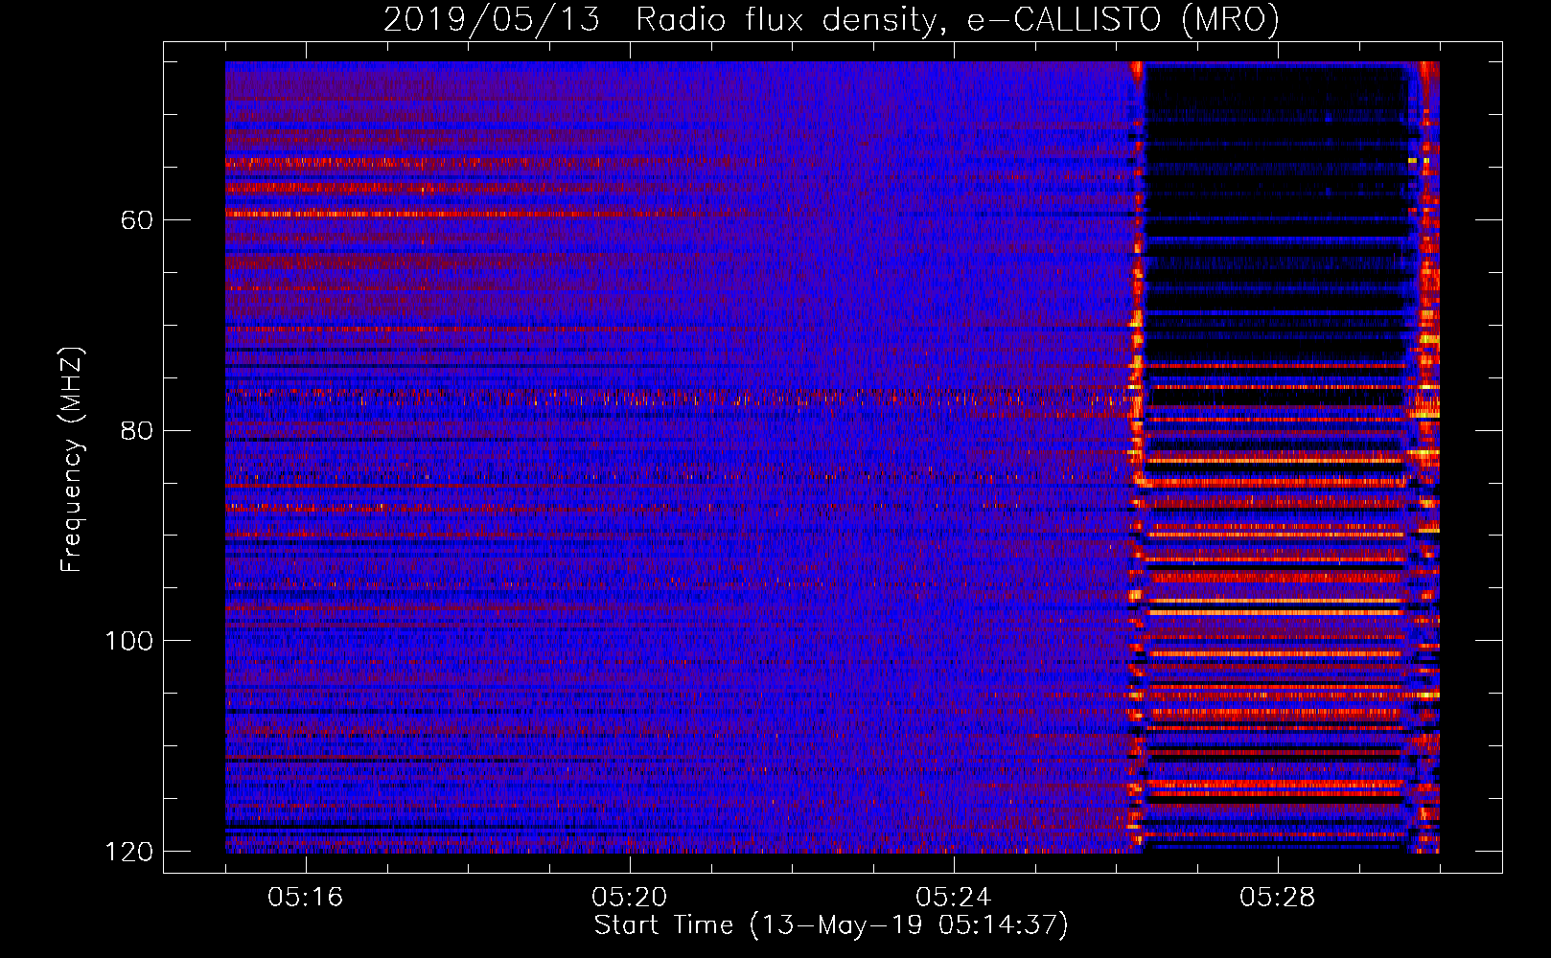Click the 05:24 time tick label
The image size is (1551, 958).
(x=954, y=898)
